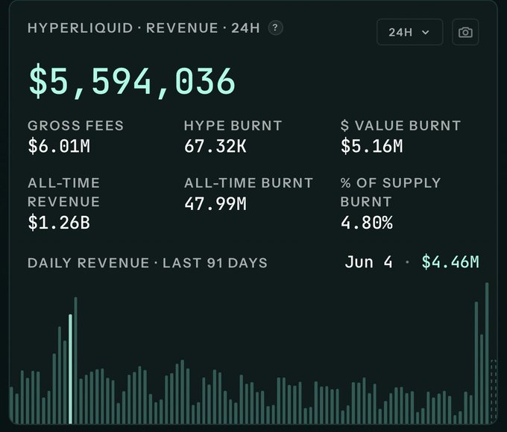Open the 24H timeframe dropdown
Viewport: 507px width, 432px height.
point(409,32)
